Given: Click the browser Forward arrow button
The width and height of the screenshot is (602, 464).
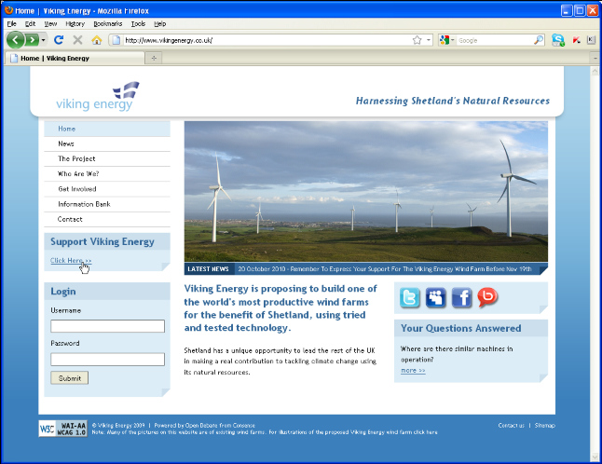Looking at the screenshot, I should pos(33,39).
